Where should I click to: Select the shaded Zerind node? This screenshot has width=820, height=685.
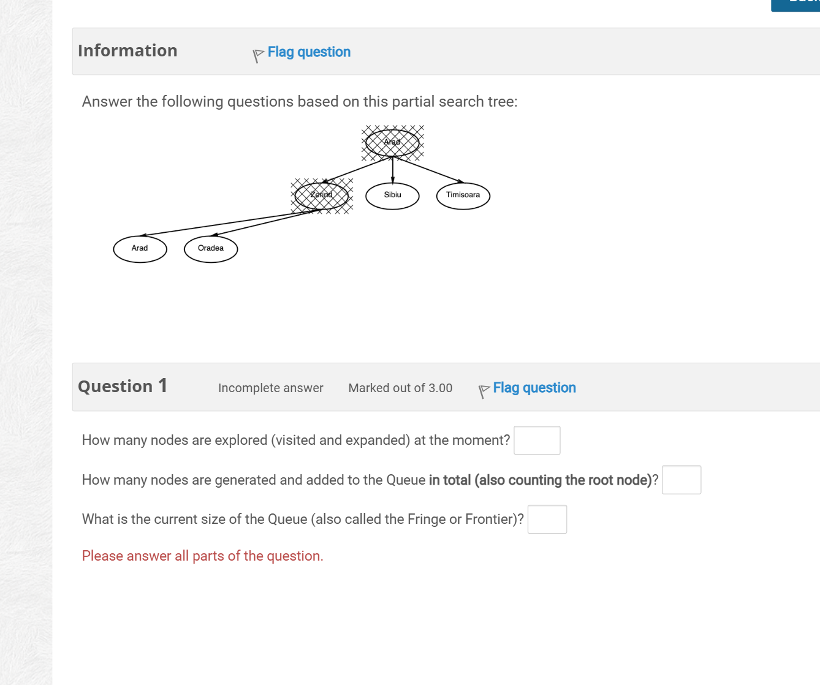pos(321,195)
